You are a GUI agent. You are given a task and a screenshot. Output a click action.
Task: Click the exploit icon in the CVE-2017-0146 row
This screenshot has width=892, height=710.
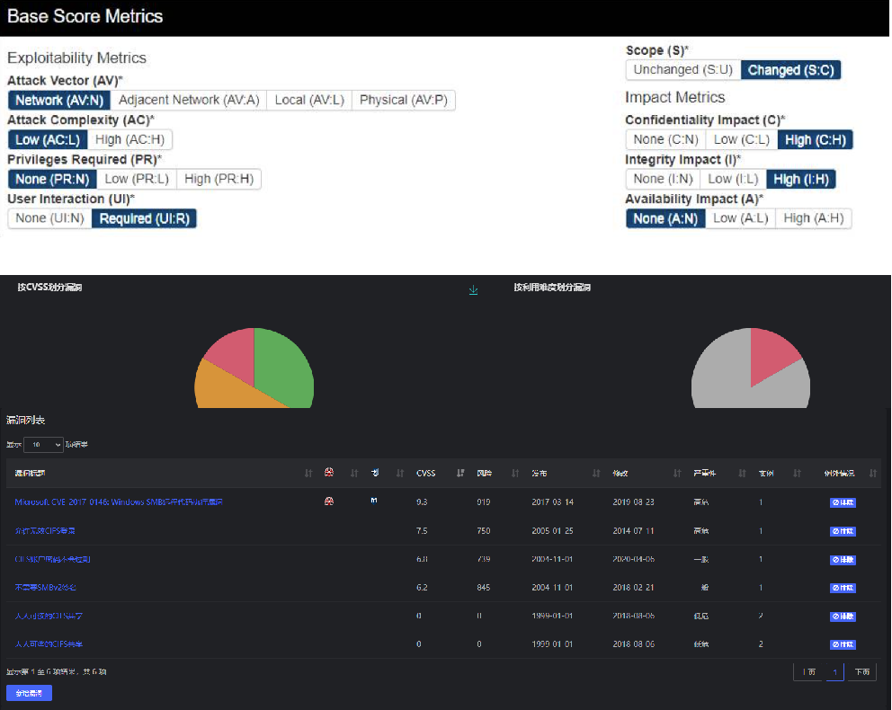374,501
